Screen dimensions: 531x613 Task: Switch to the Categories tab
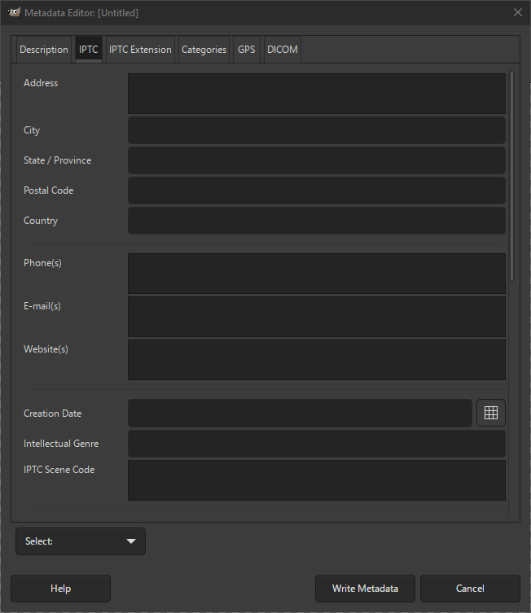coord(204,50)
